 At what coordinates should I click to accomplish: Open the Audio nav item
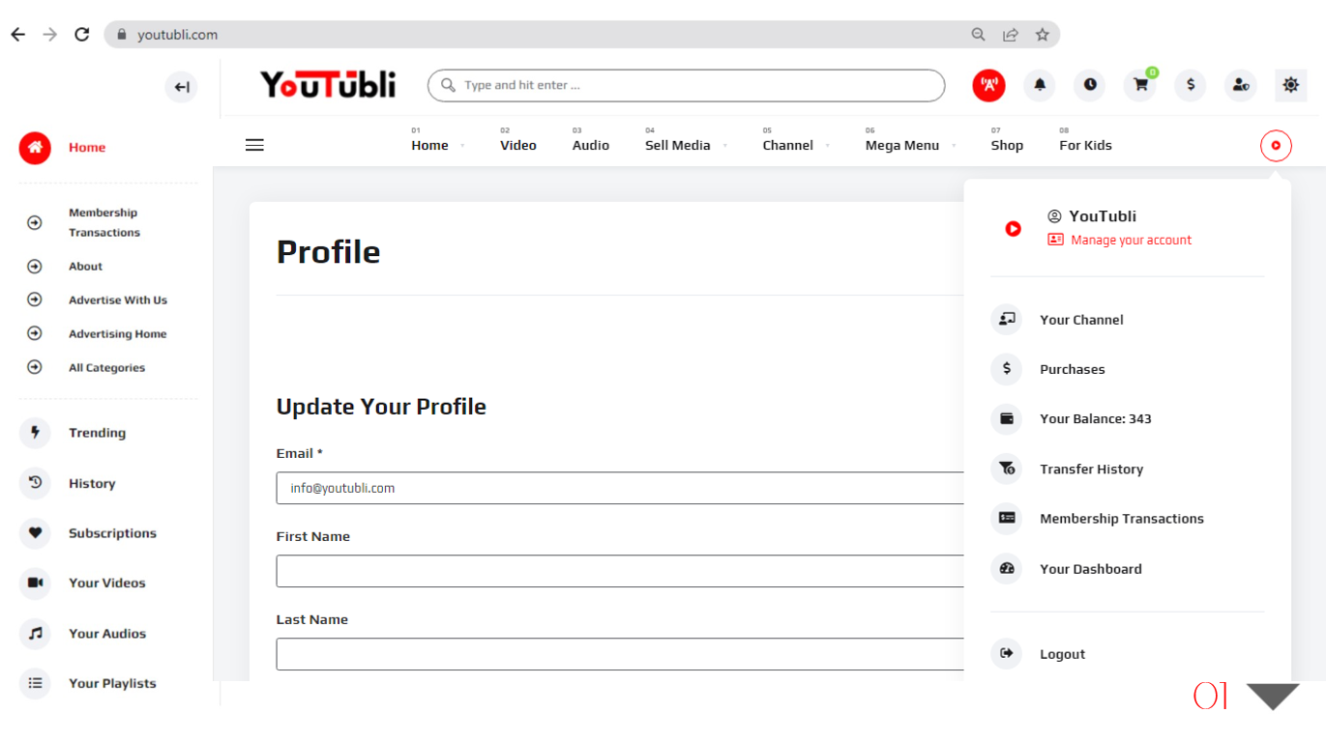point(591,145)
